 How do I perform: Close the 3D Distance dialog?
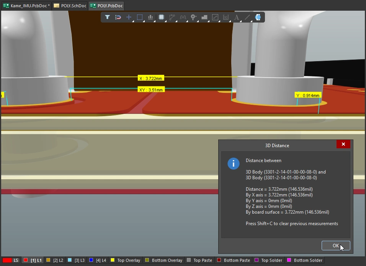pyautogui.click(x=343, y=144)
